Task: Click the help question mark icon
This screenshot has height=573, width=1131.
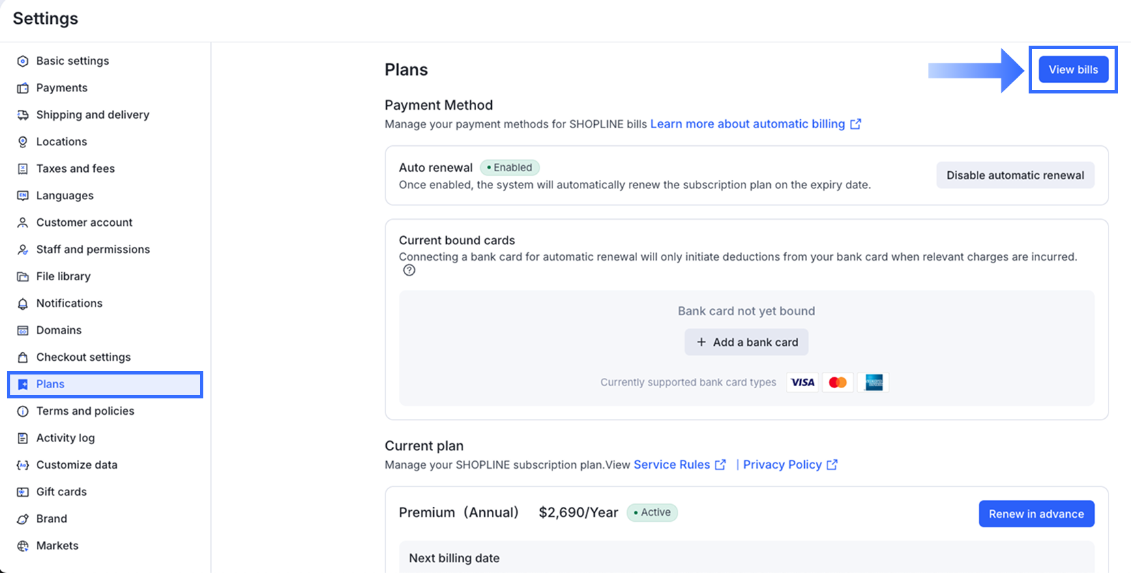Action: [409, 270]
